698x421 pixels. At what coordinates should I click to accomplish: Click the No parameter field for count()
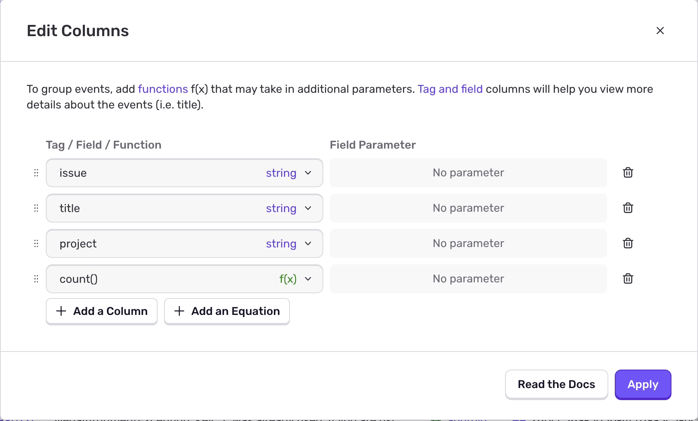tap(468, 279)
